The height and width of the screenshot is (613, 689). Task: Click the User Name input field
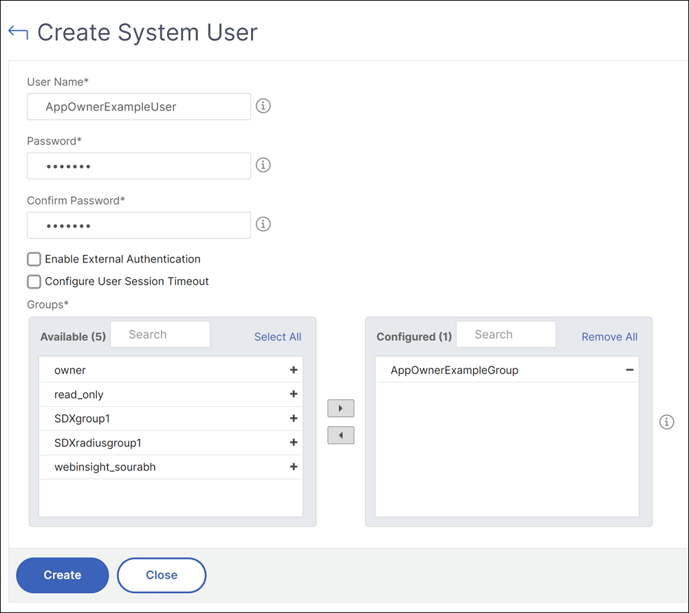(x=139, y=107)
